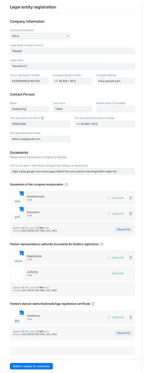Click the empty Middle name field

[x=116, y=109]
